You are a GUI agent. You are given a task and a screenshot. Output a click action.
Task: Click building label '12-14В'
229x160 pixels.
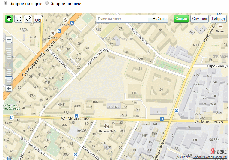click(114, 107)
